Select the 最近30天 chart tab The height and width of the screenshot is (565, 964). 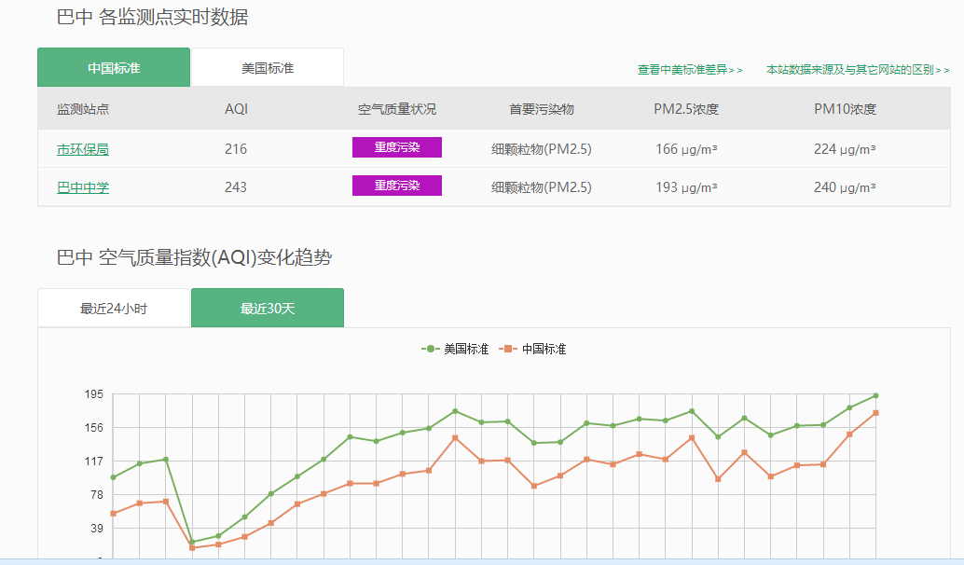pos(268,309)
